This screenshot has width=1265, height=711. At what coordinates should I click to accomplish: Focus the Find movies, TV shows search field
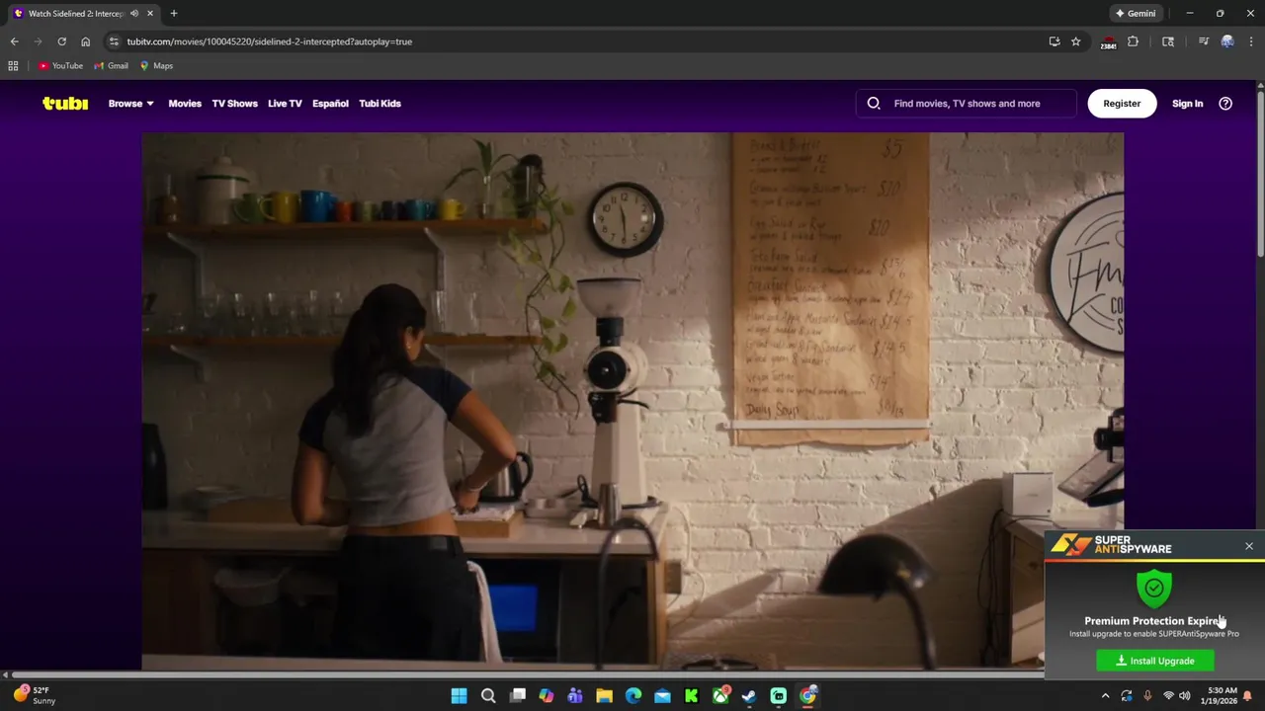click(967, 103)
